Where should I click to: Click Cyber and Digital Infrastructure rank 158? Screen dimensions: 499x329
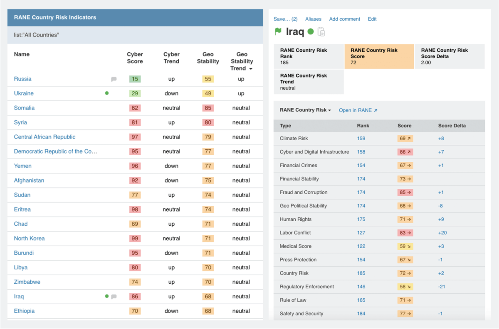tap(361, 152)
